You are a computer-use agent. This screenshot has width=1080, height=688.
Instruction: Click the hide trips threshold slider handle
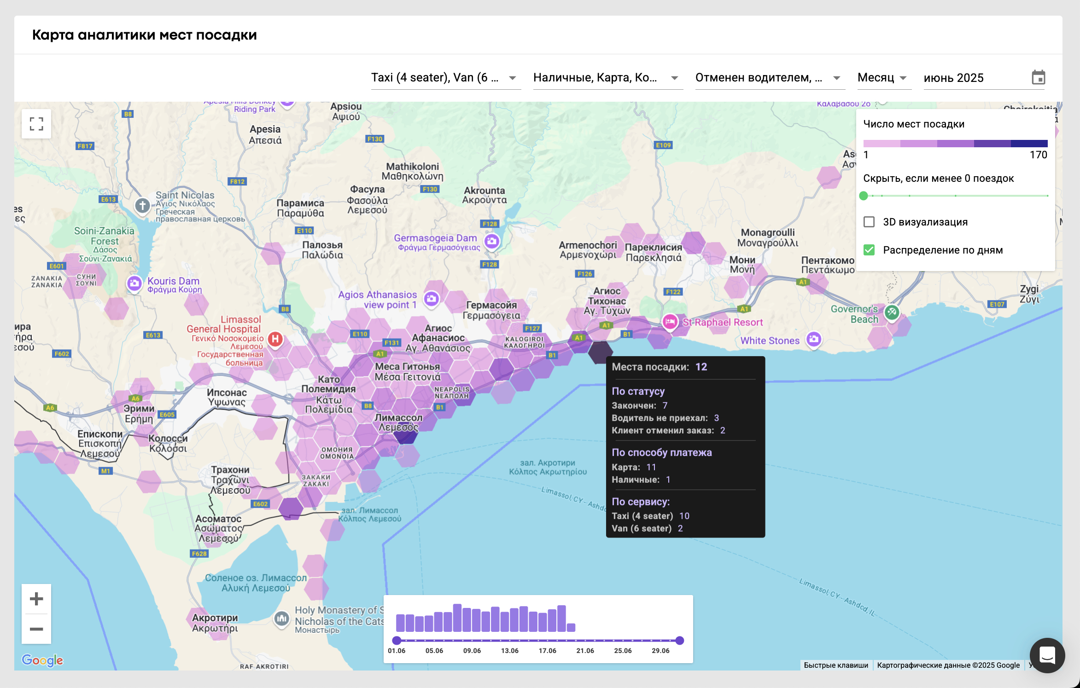click(864, 196)
